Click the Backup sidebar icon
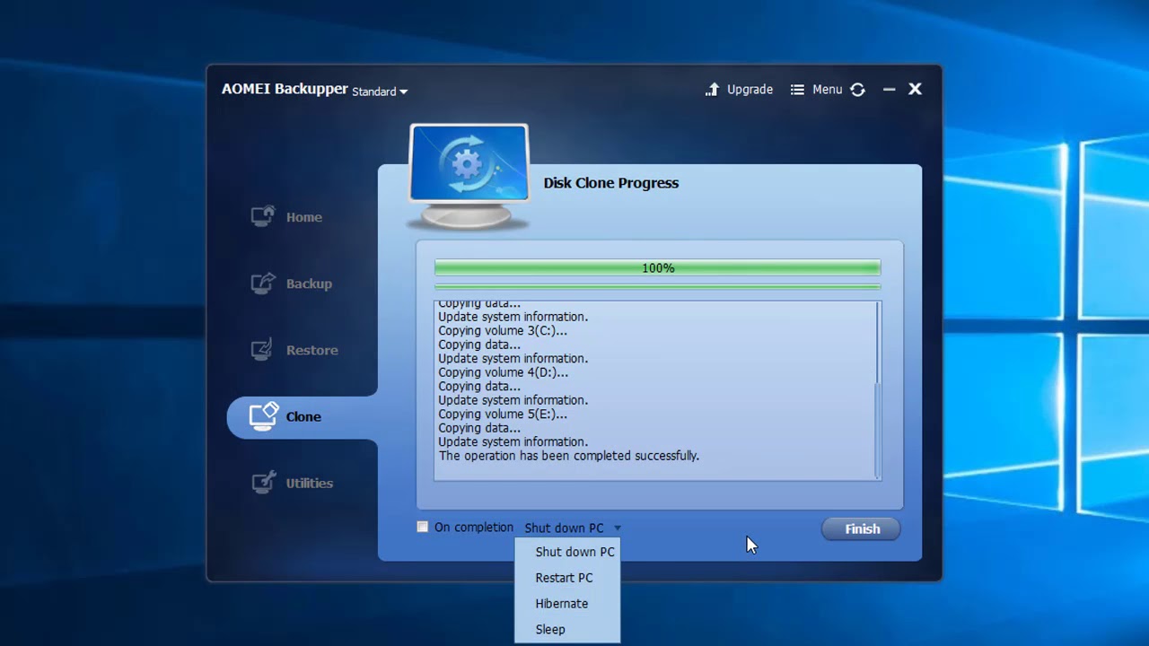Screen dimensions: 1149x646 pos(263,283)
